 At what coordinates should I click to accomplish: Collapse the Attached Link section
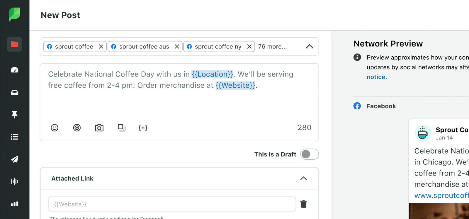(303, 178)
